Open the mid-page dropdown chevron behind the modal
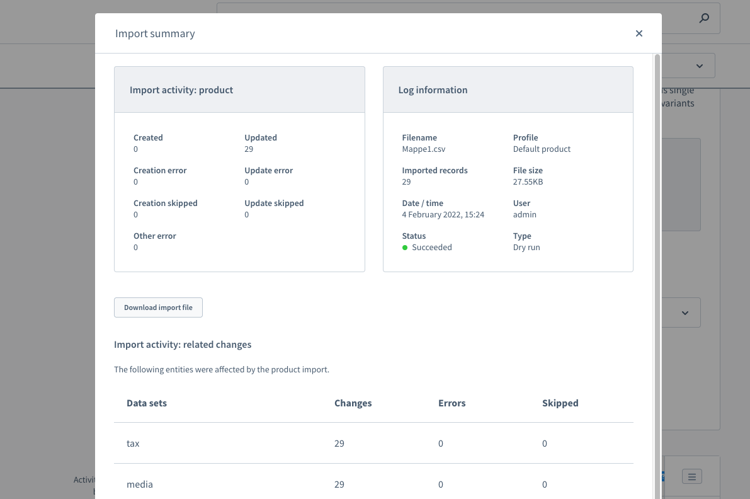 [685, 313]
